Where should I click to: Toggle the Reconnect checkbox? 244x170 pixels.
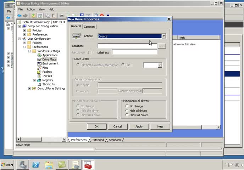(90, 52)
